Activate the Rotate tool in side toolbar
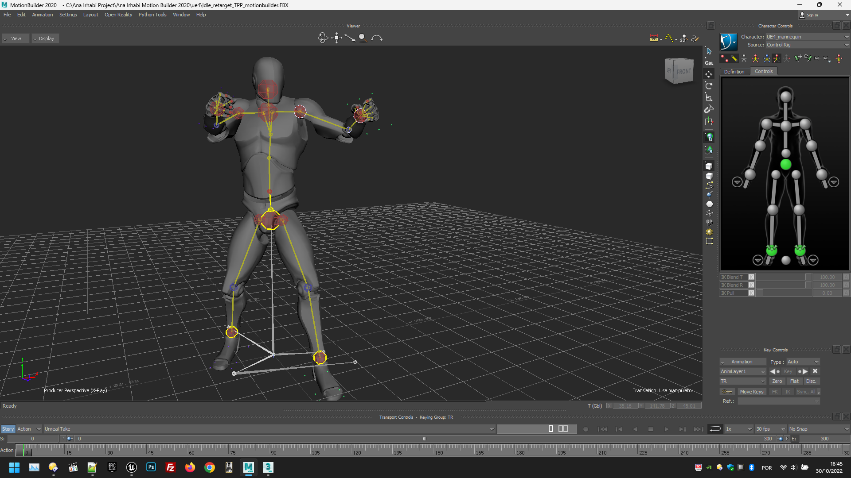 (x=709, y=86)
